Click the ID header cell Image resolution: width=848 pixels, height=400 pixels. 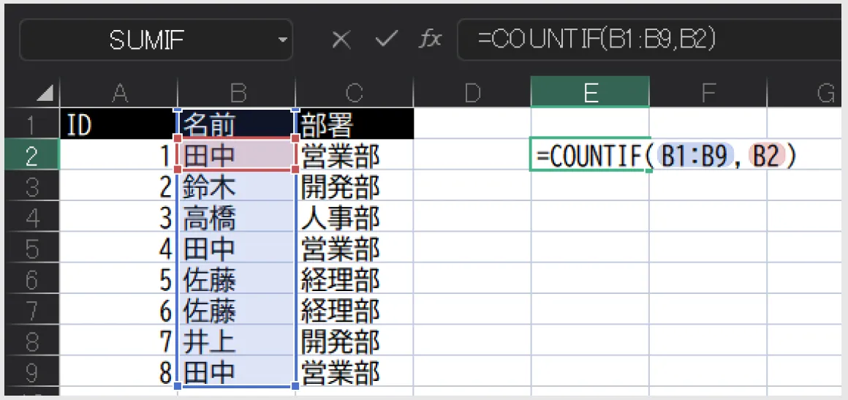(x=118, y=124)
